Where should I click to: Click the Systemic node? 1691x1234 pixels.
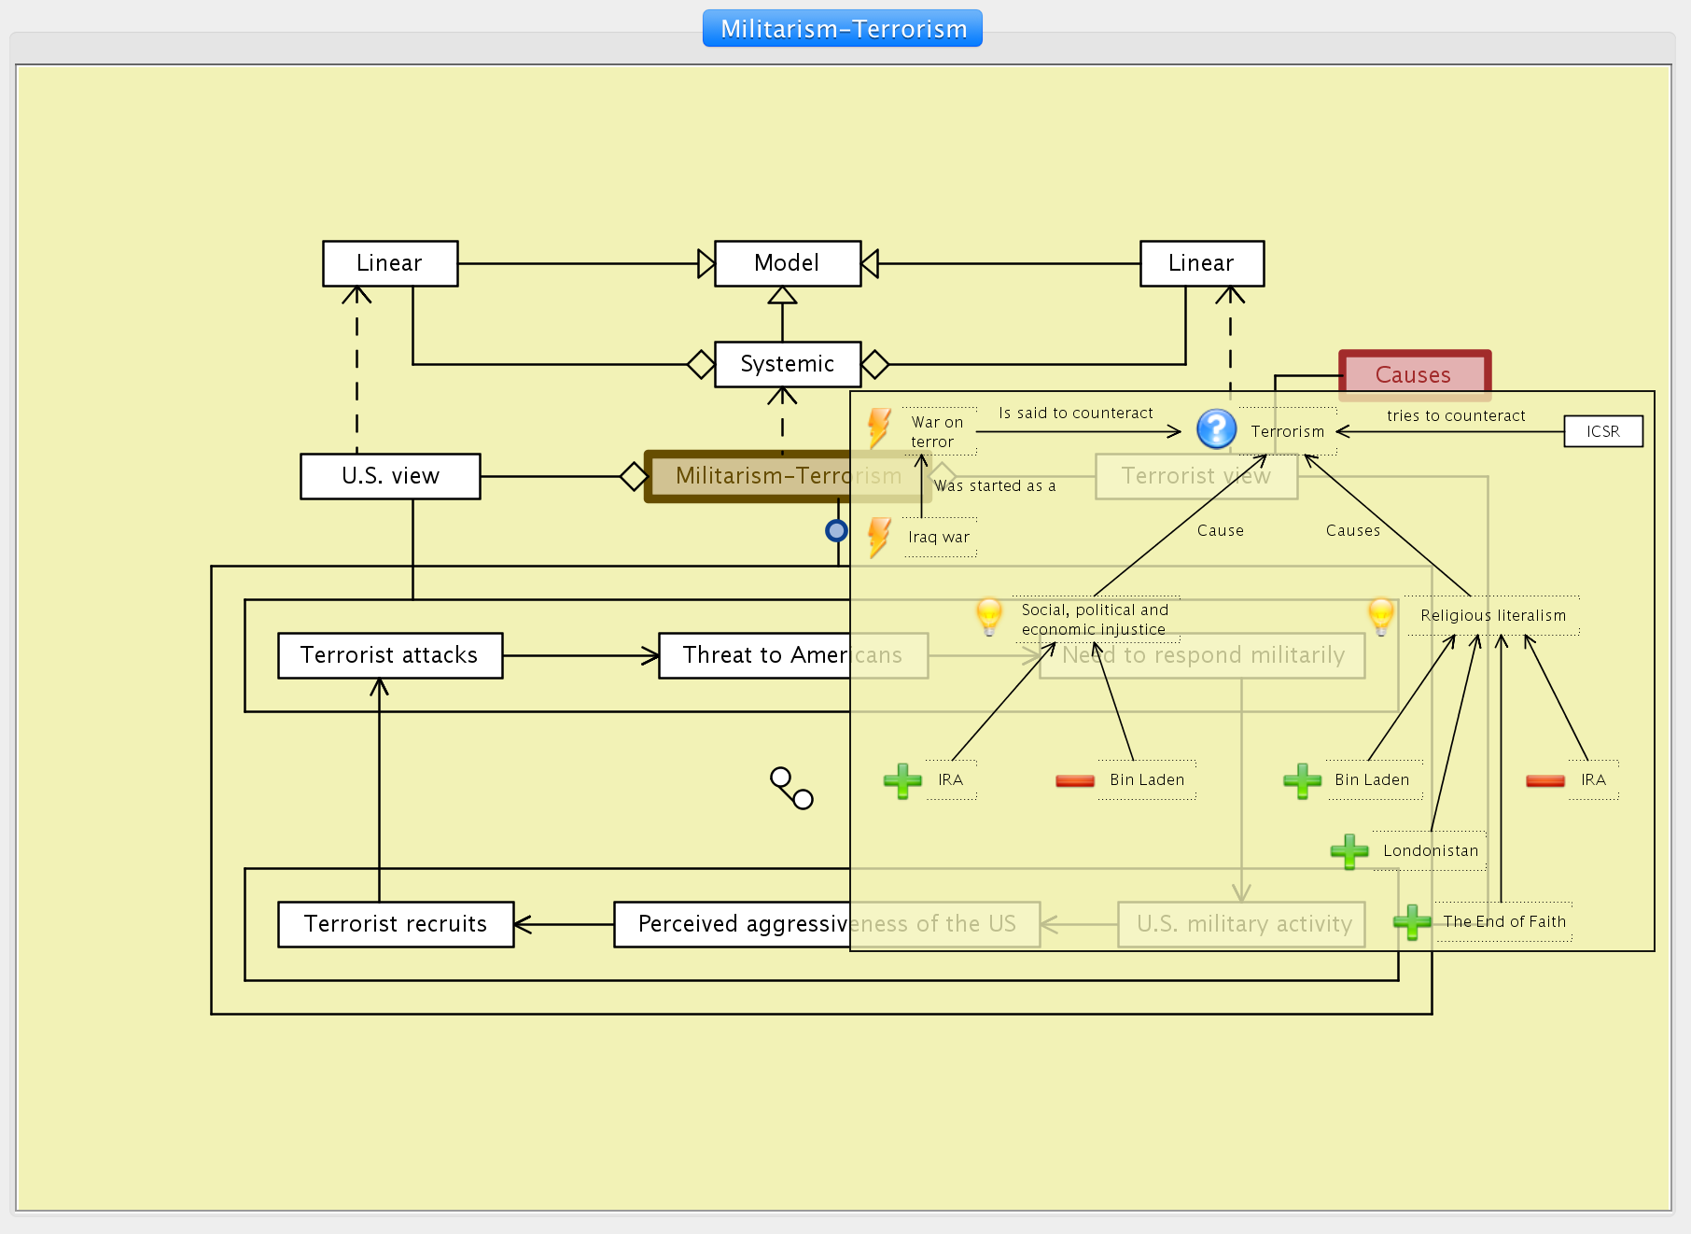pos(787,364)
